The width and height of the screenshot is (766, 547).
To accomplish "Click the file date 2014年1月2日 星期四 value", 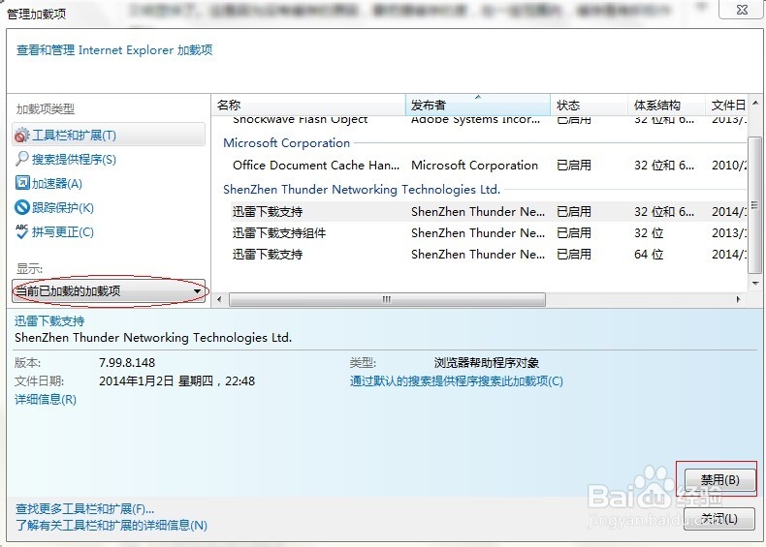I will coord(176,381).
